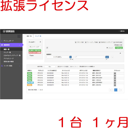The height and width of the screenshot is (128, 128).
Task: Open the シリアル番号 field dropdown
Action: pyautogui.click(x=58, y=57)
